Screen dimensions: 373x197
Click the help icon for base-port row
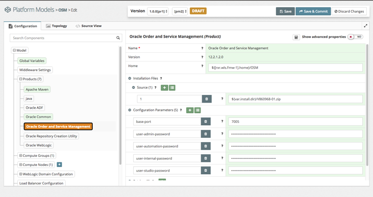[222, 121]
